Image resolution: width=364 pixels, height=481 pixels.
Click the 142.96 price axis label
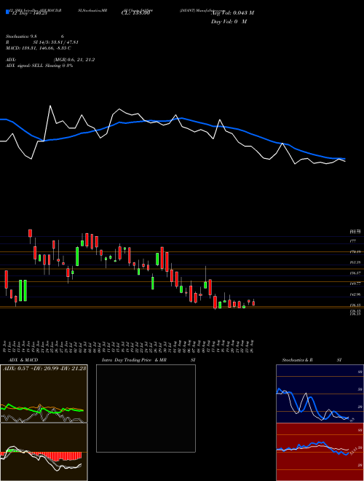[x=355, y=294]
